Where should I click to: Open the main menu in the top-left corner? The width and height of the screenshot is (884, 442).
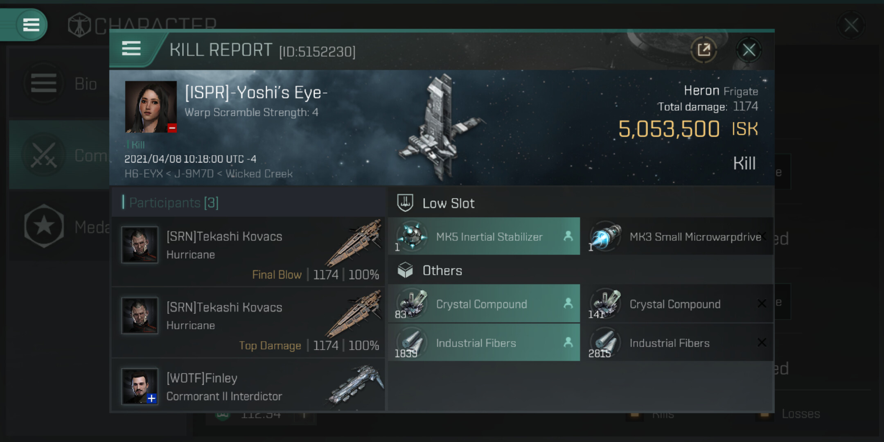tap(31, 25)
